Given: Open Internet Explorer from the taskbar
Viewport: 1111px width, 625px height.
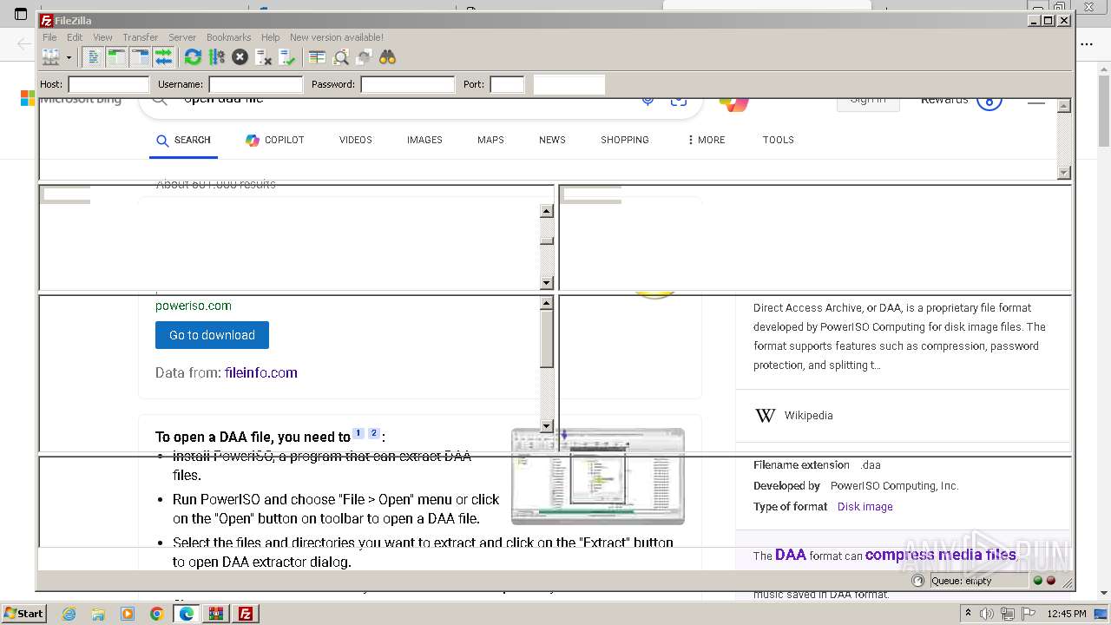Looking at the screenshot, I should pyautogui.click(x=69, y=614).
